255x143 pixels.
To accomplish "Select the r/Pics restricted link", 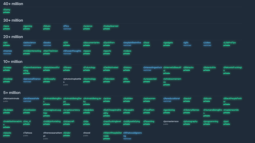I will [66, 26].
